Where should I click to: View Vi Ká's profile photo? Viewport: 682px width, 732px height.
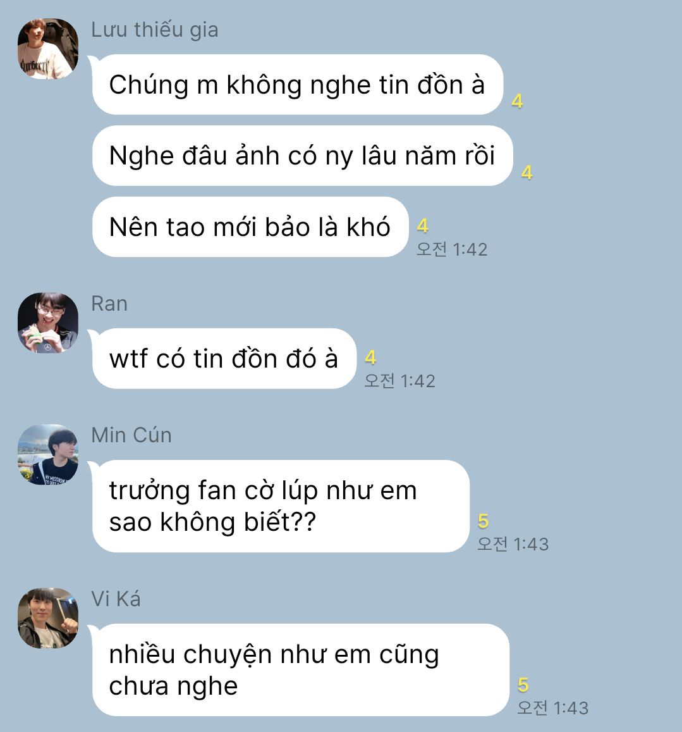[x=48, y=618]
